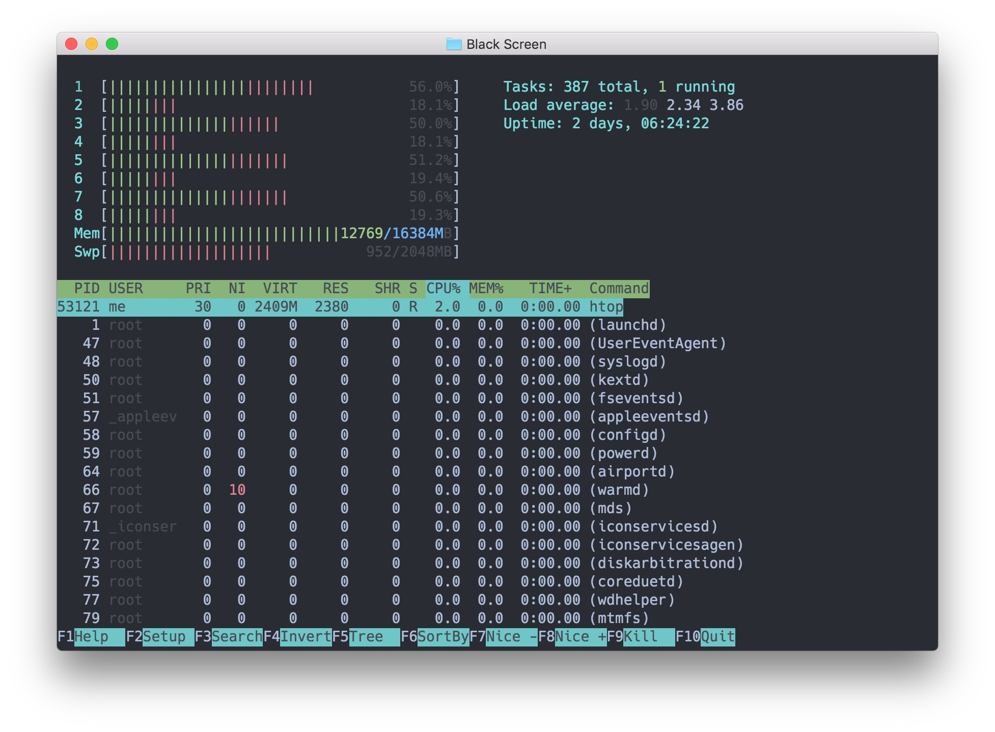
Task: Click F3 Search in the footer bar
Action: [x=236, y=637]
